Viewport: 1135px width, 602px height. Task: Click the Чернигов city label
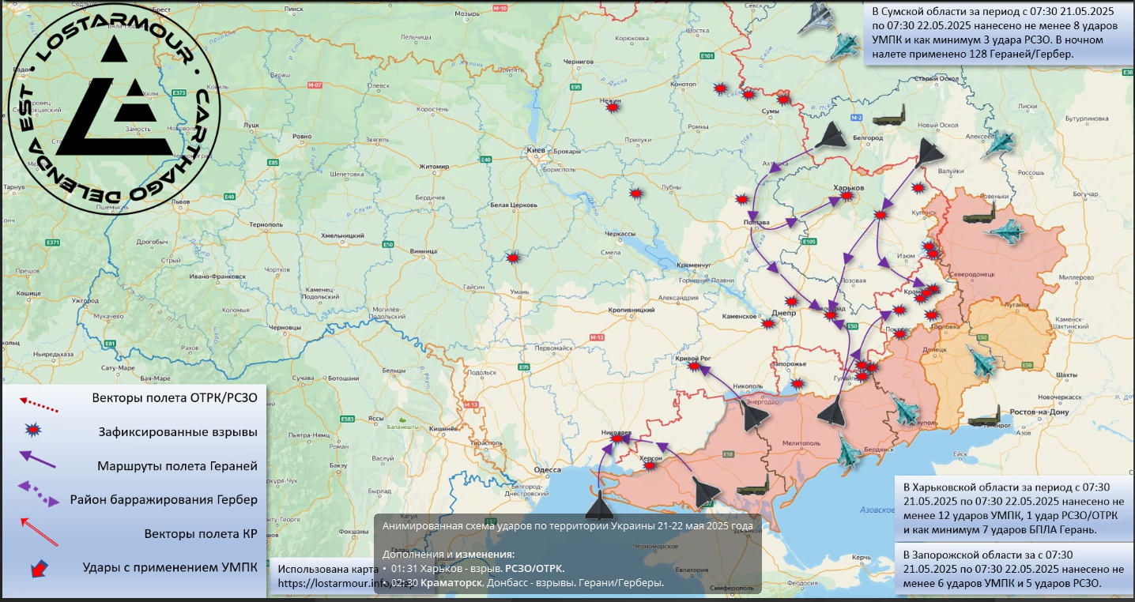[x=578, y=61]
